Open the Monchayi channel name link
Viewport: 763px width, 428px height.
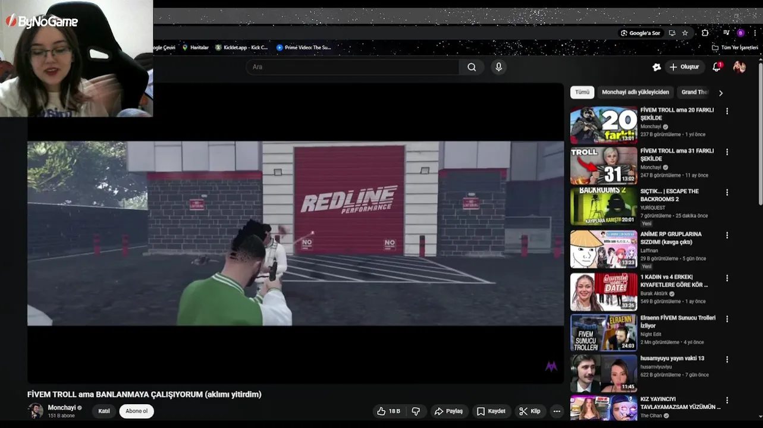pos(62,408)
